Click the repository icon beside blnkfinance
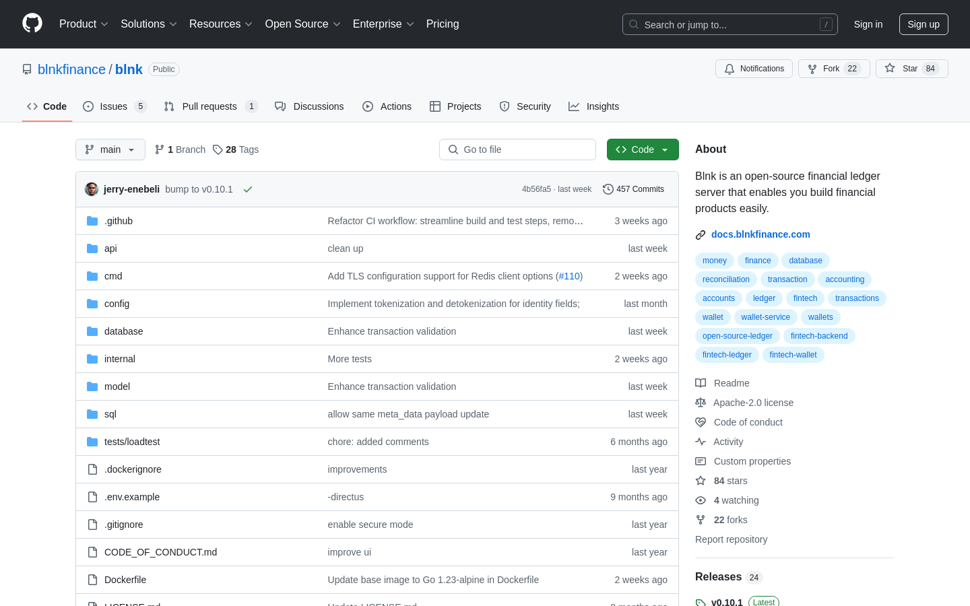970x606 pixels. pyautogui.click(x=27, y=69)
